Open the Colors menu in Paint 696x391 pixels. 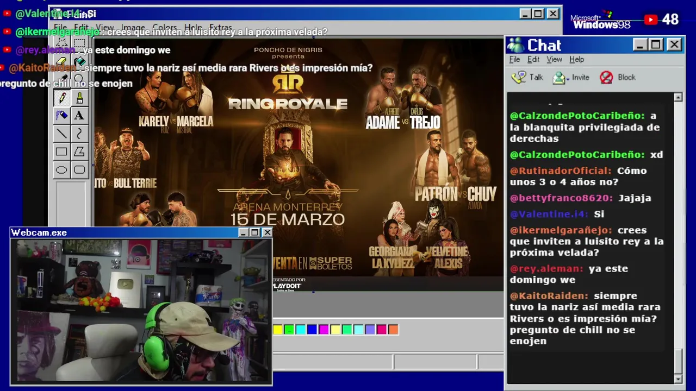(x=164, y=27)
